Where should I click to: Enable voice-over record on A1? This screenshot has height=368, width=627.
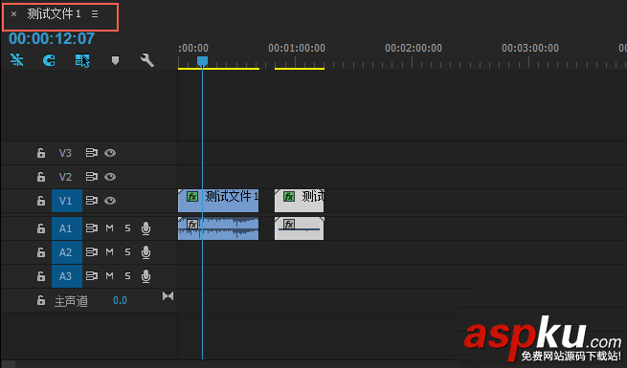tap(146, 228)
